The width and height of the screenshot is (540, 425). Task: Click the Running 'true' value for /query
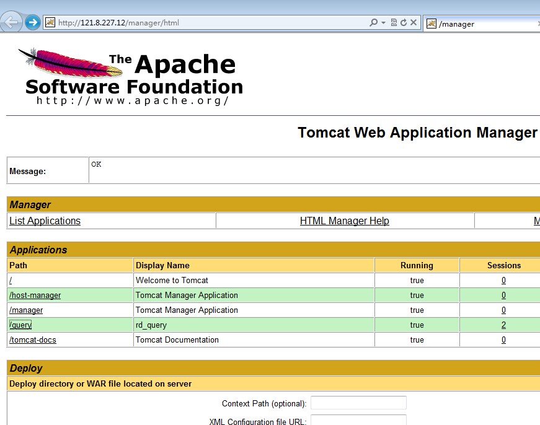(x=417, y=325)
